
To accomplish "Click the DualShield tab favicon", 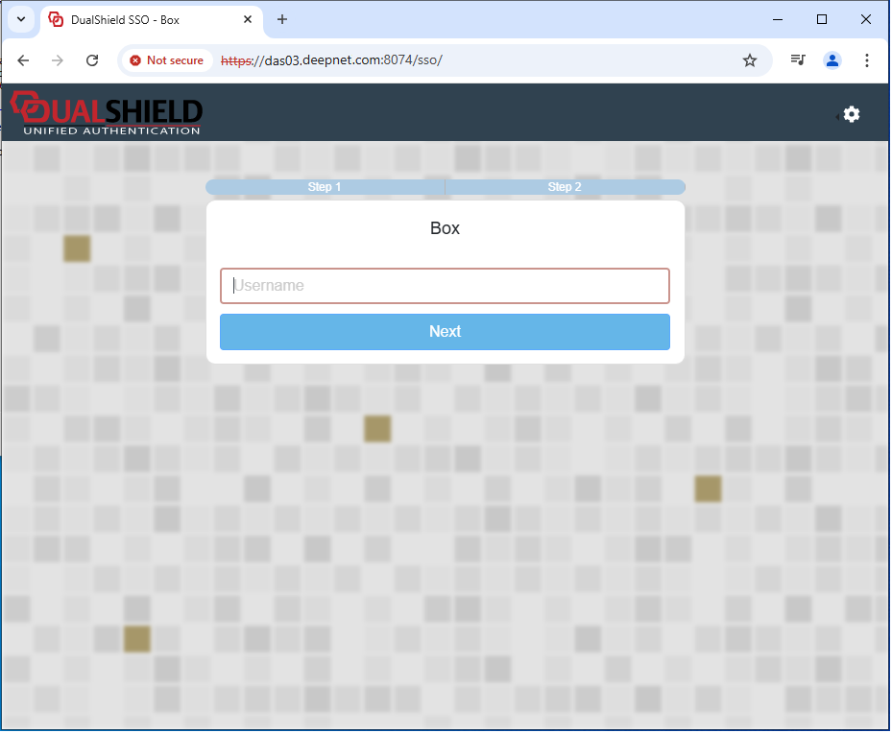I will pos(56,19).
